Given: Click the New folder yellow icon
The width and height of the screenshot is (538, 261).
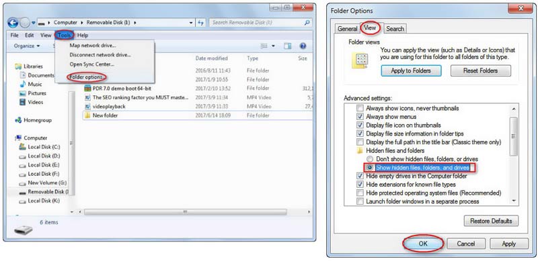Looking at the screenshot, I should point(87,115).
